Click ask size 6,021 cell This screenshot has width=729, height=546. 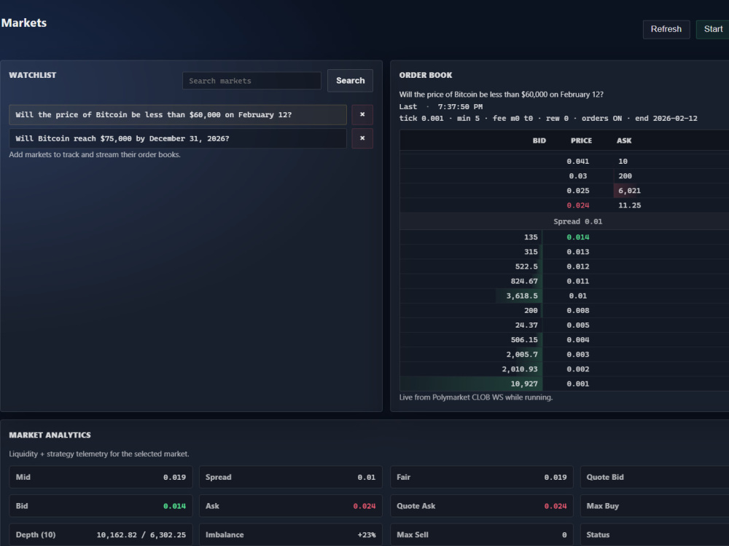629,191
